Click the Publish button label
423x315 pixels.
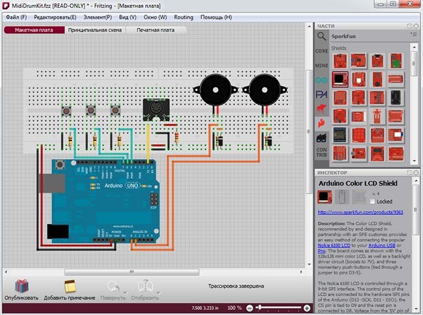[21, 297]
